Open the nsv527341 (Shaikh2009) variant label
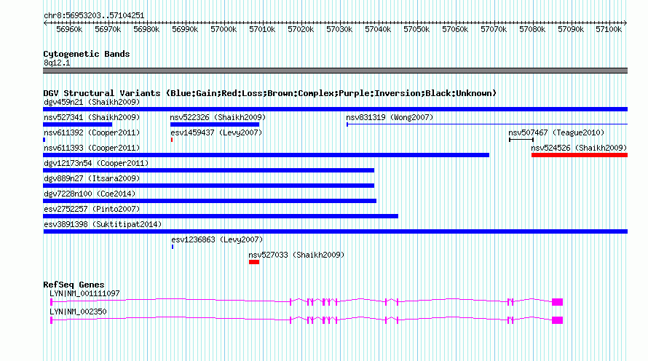This screenshot has height=361, width=648. 92,117
